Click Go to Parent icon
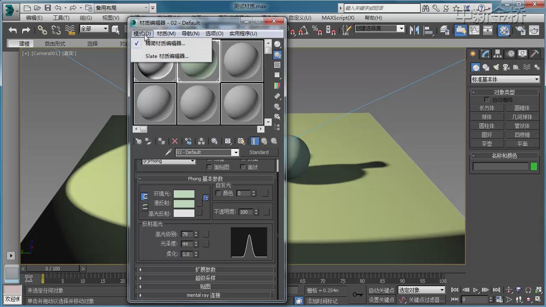The height and width of the screenshot is (307, 546). (264, 141)
